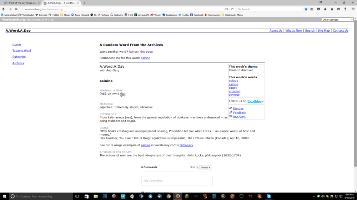Open the chat smiley icon in Firefox toolbar
Viewport: 357px width, 200px height.
(x=338, y=9)
